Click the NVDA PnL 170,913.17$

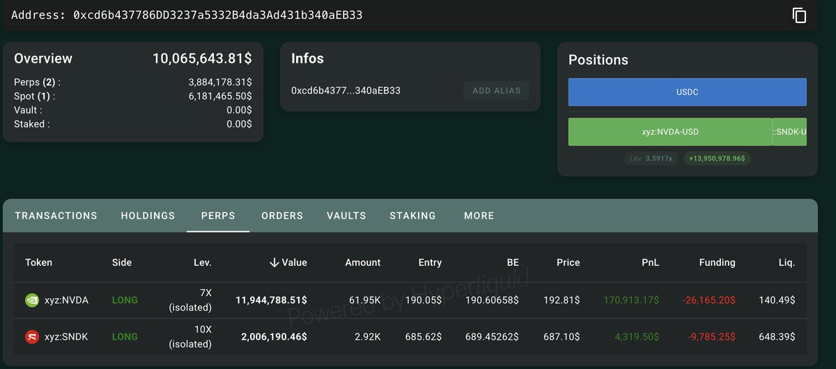631,301
